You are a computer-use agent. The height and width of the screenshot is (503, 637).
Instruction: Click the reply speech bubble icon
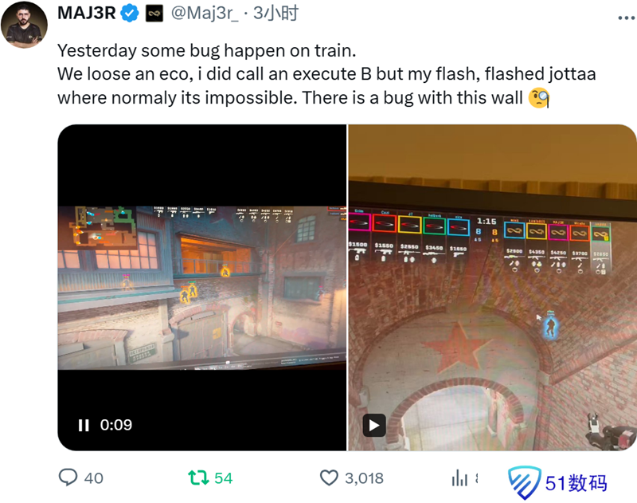(68, 477)
